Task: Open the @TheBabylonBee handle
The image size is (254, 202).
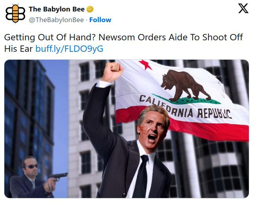Action: [56, 20]
